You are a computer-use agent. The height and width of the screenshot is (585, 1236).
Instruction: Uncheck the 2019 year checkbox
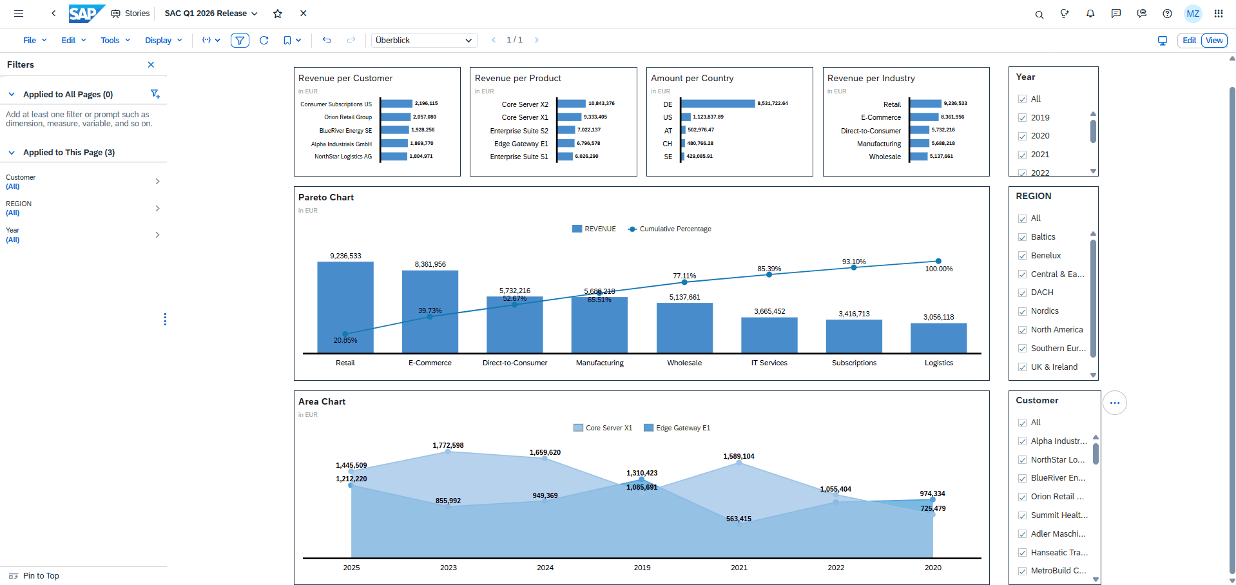(x=1022, y=118)
